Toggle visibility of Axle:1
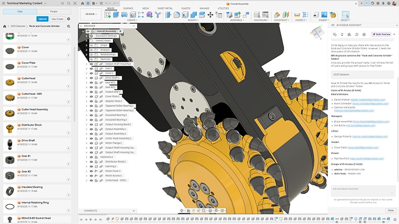Image resolution: width=399 pixels, height=224 pixels. [91, 69]
